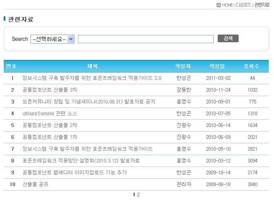Click the 작성일 column header
The width and height of the screenshot is (274, 202).
click(x=217, y=66)
